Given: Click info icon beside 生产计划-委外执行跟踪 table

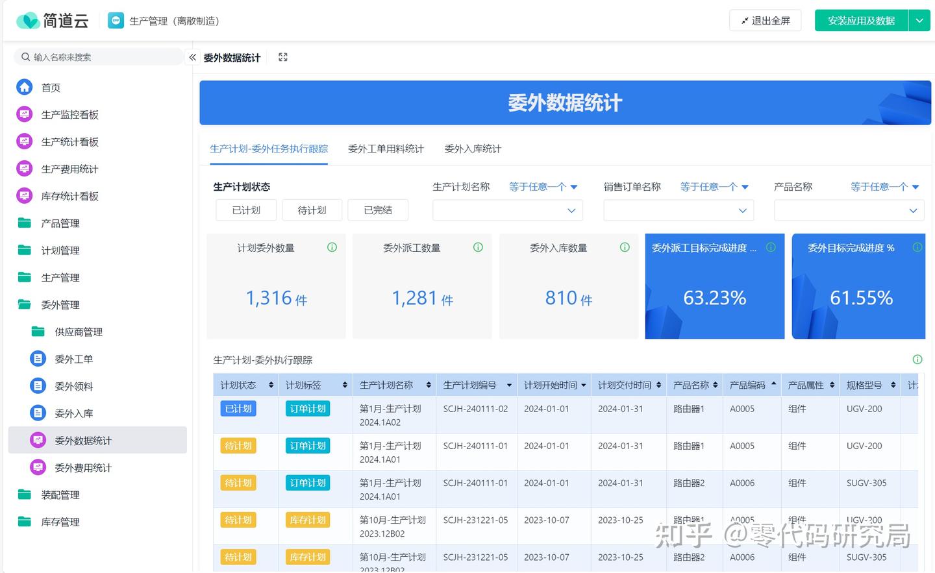Looking at the screenshot, I should (917, 360).
